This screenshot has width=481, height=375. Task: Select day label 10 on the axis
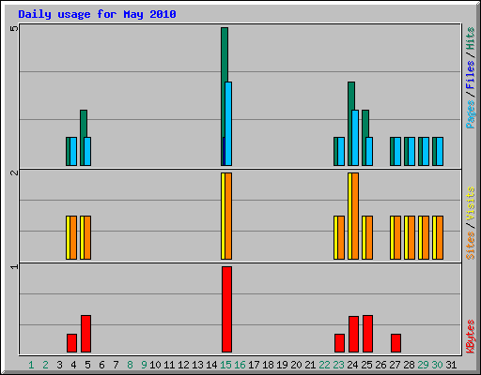tap(155, 365)
